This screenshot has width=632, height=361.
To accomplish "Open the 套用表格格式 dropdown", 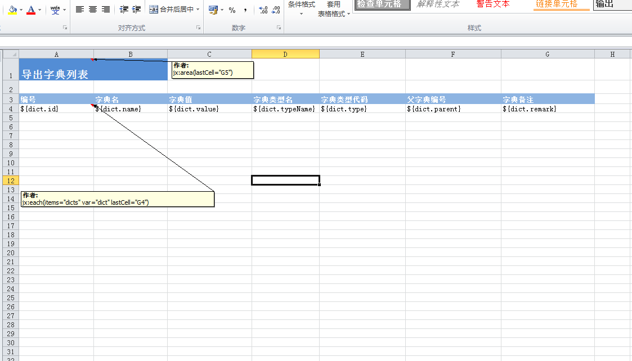I will pyautogui.click(x=334, y=10).
